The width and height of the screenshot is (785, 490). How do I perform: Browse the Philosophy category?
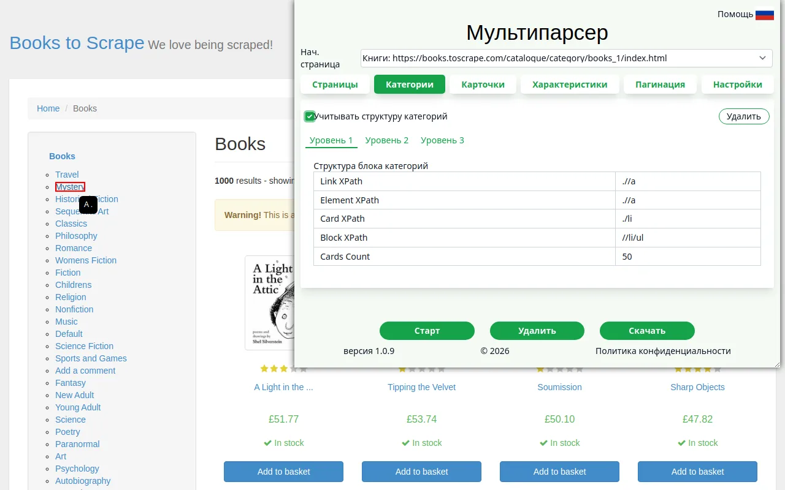pos(76,236)
